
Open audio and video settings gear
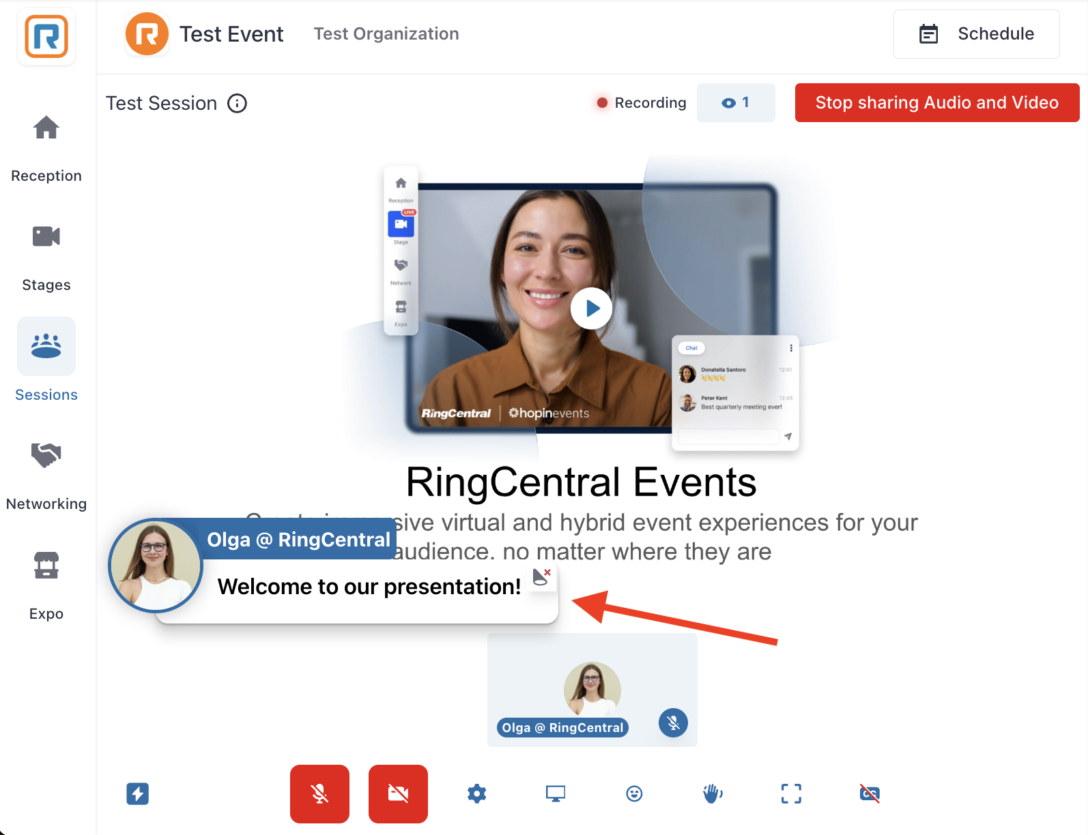point(476,793)
